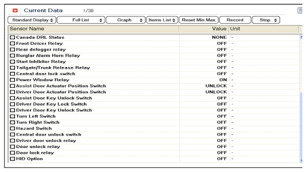Click the ON value for Power Window Relay
Image resolution: width=306 pixels, height=172 pixels.
point(223,80)
